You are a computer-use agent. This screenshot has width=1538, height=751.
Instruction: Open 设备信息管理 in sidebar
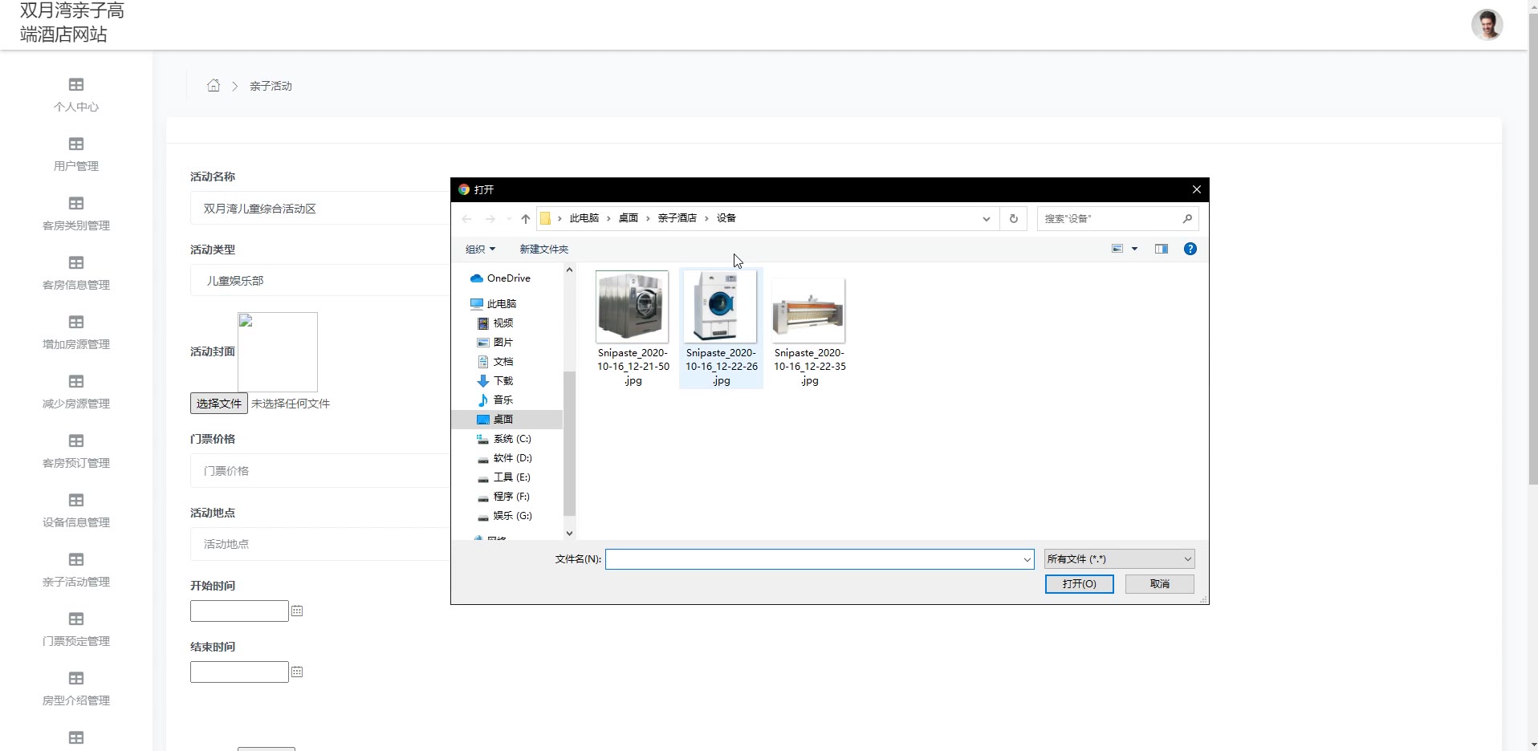[76, 511]
